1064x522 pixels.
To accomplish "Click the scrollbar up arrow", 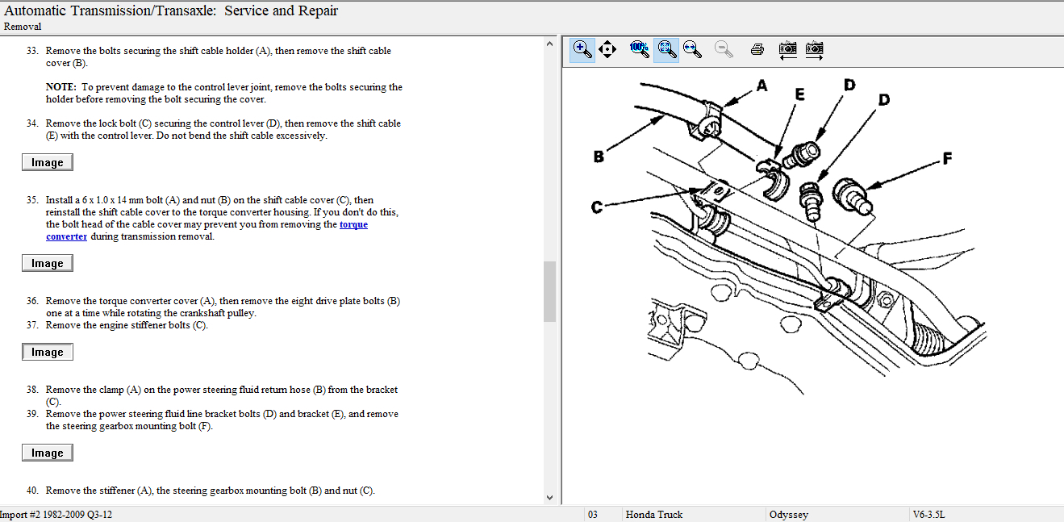I will point(550,43).
